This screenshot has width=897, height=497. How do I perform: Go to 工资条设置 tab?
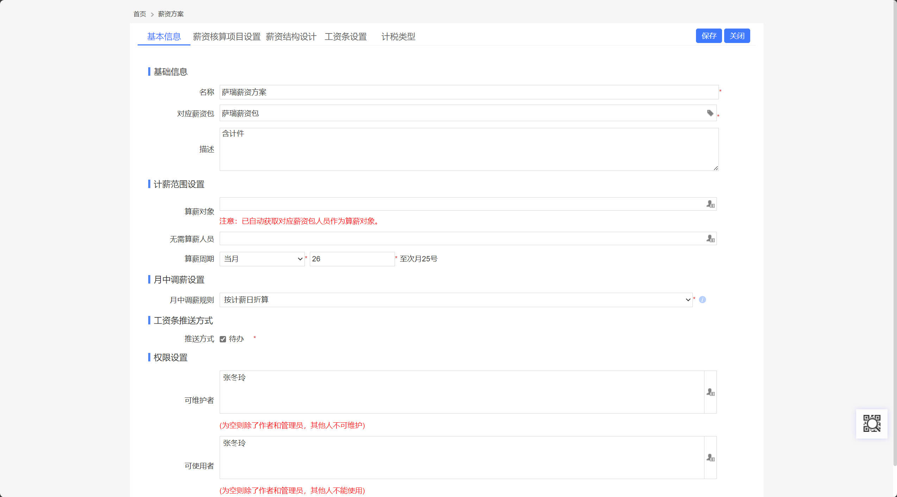pyautogui.click(x=345, y=37)
